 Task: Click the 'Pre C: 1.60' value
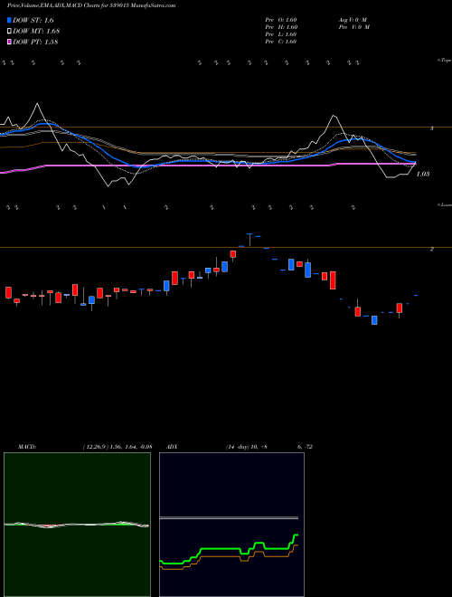click(281, 42)
